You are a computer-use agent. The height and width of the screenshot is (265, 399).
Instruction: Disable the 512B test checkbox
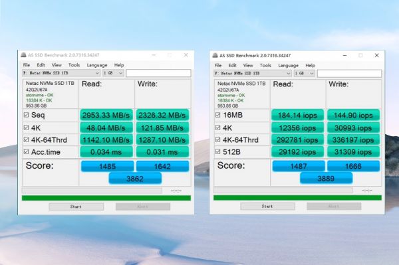coord(217,151)
